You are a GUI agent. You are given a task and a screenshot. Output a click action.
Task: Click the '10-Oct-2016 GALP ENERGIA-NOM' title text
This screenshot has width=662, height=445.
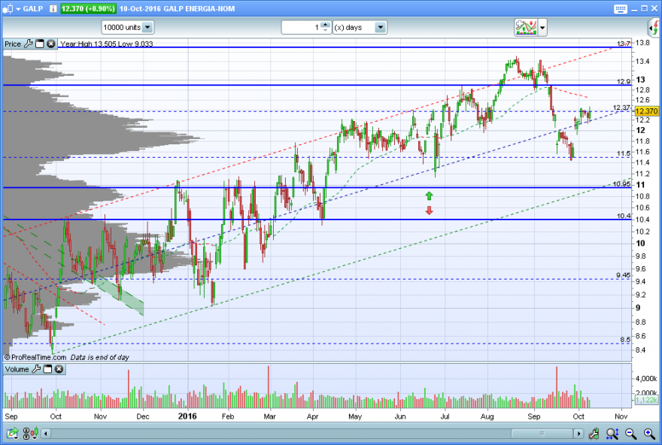pos(177,8)
